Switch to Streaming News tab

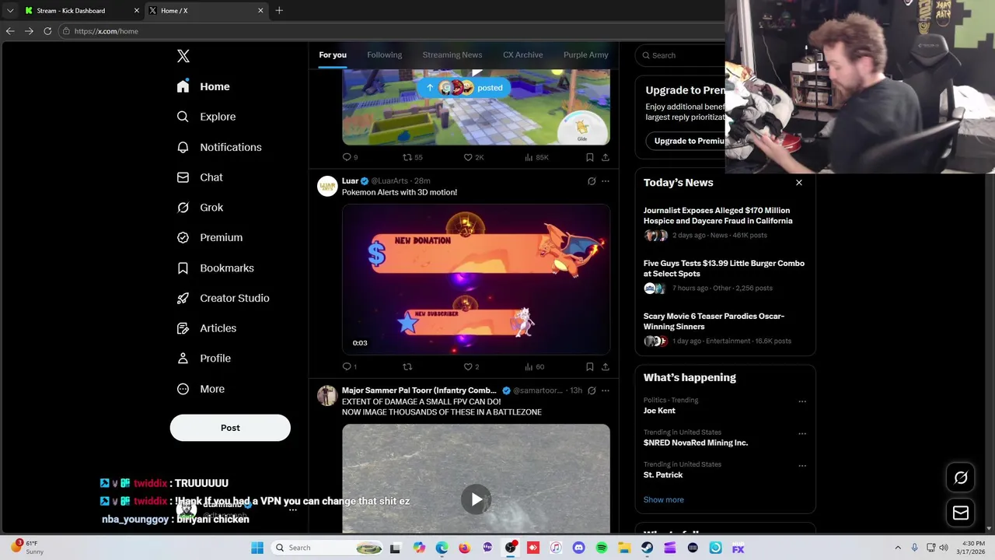(x=452, y=55)
